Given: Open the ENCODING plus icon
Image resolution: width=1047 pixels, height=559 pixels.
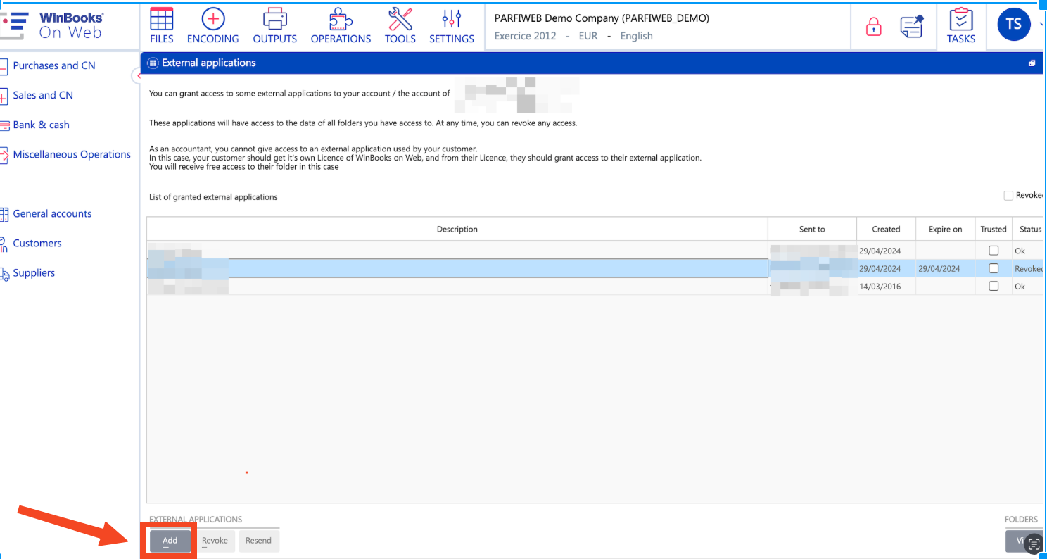Looking at the screenshot, I should pyautogui.click(x=212, y=19).
